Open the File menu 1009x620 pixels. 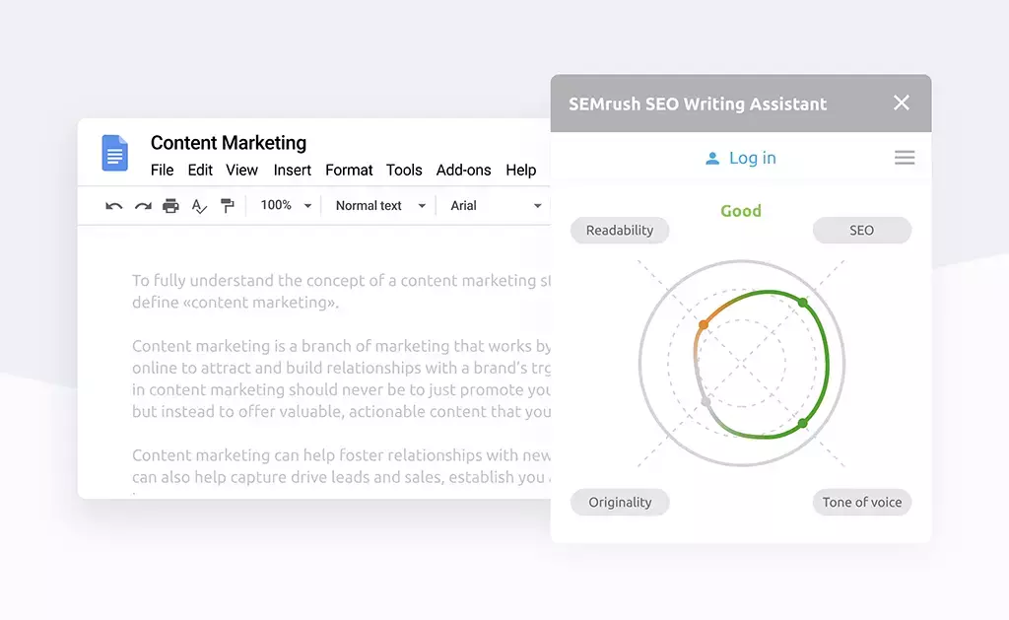click(x=163, y=170)
